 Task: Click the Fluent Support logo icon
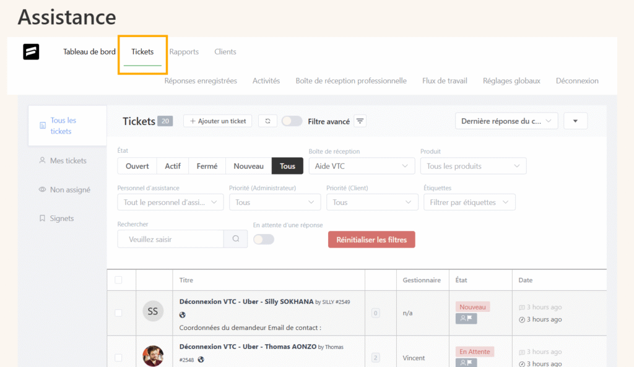(x=31, y=52)
